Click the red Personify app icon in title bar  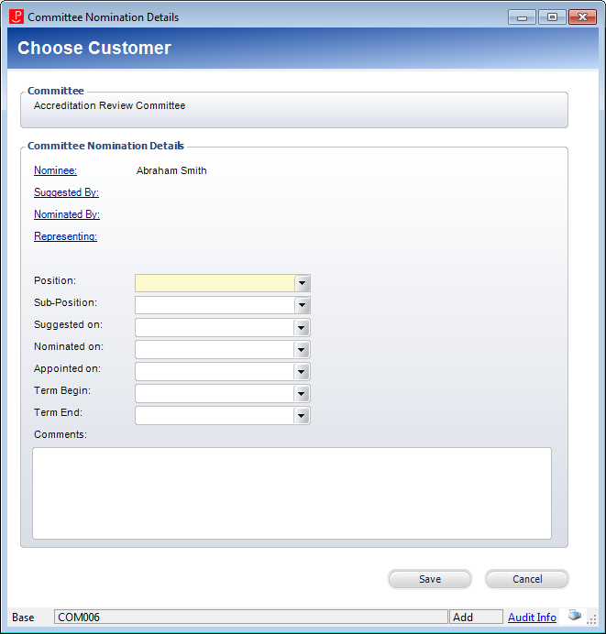[17, 17]
